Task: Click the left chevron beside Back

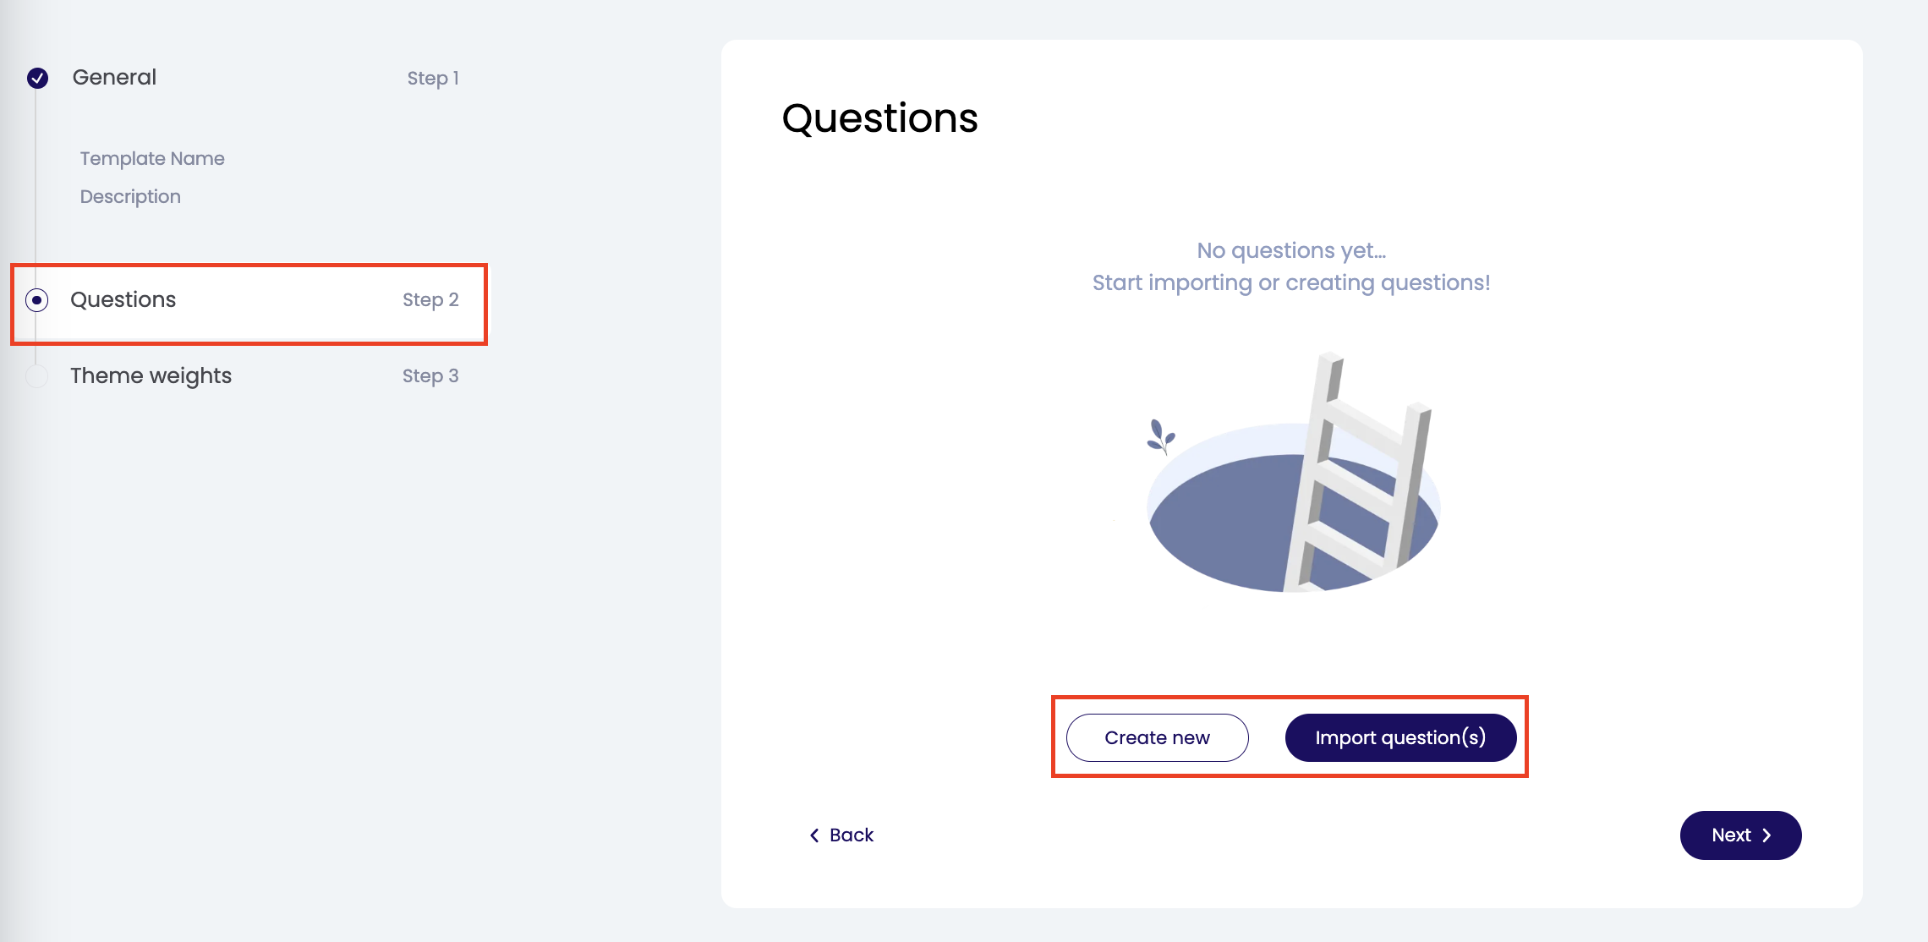Action: coord(814,835)
